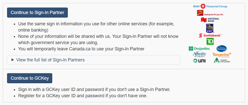The height and width of the screenshot is (105, 248).
Task: Click the Choice Rewards logo
Action: (221, 48)
